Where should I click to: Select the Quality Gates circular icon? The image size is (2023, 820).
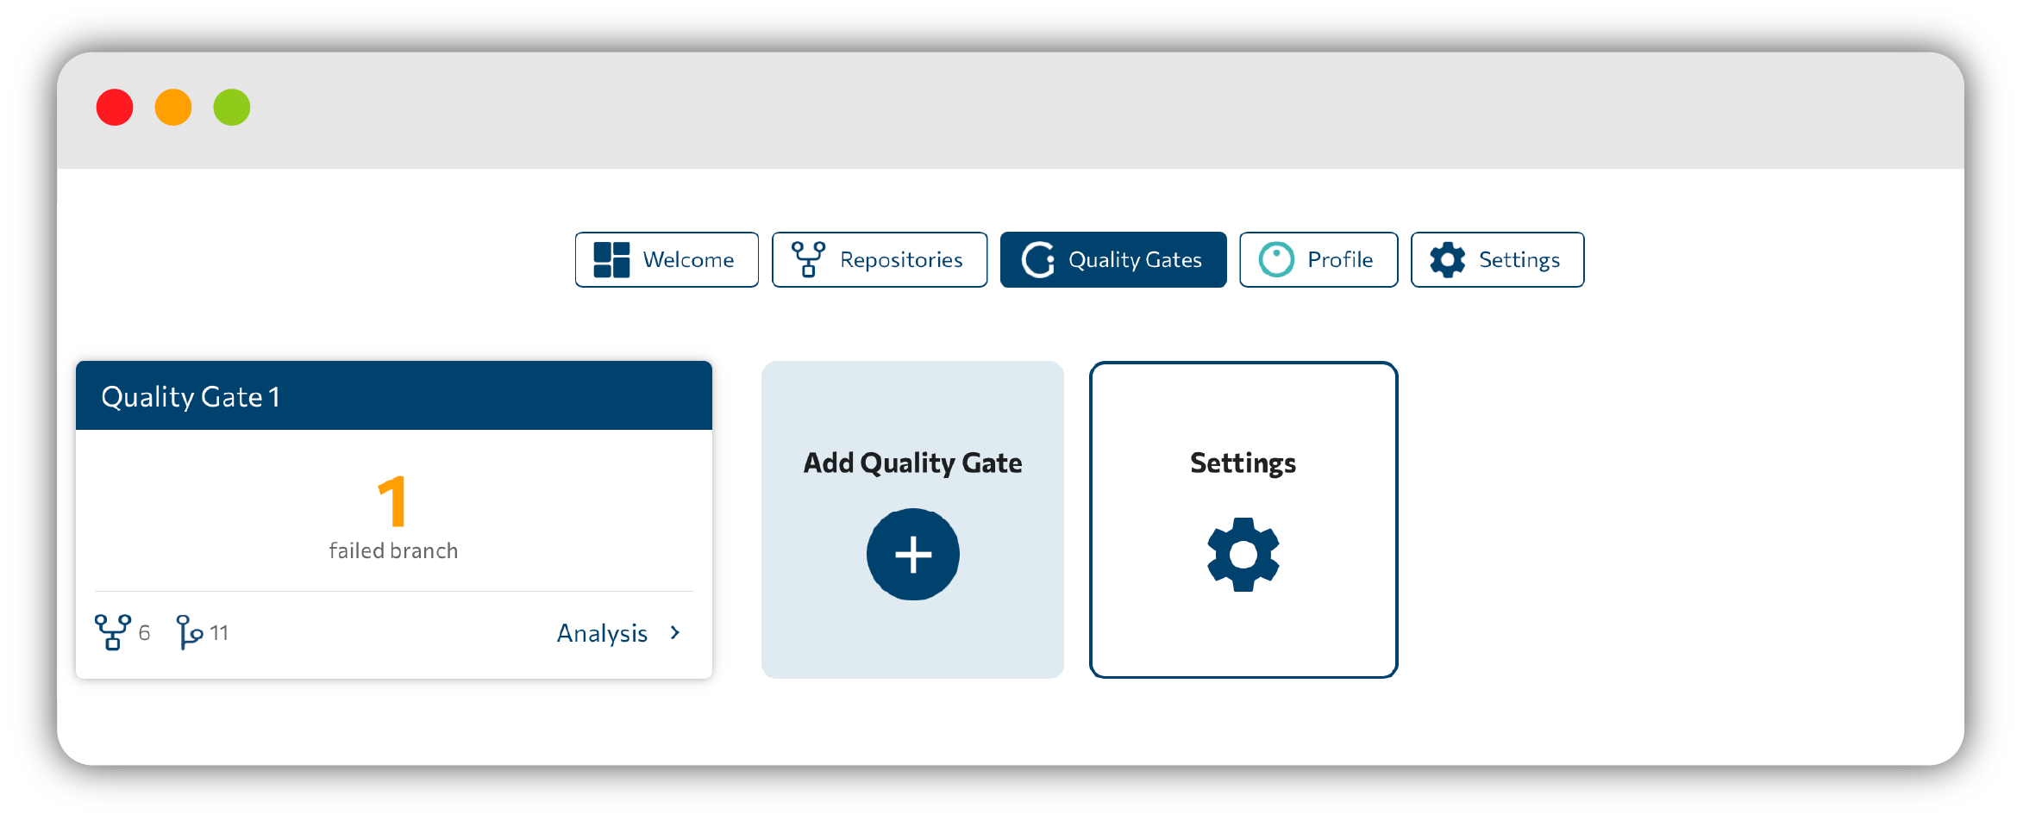[1038, 259]
